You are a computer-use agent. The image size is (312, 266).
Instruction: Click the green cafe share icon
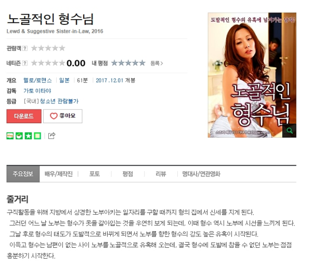point(19,136)
